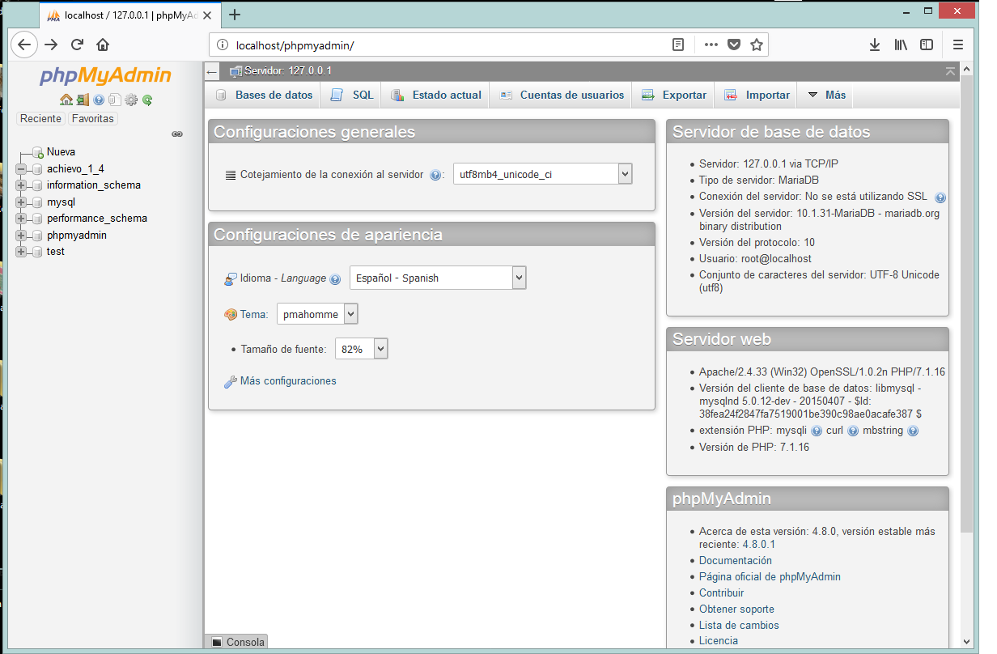Viewport: 997px width, 654px height.
Task: Click the browser forward arrow
Action: tap(51, 45)
